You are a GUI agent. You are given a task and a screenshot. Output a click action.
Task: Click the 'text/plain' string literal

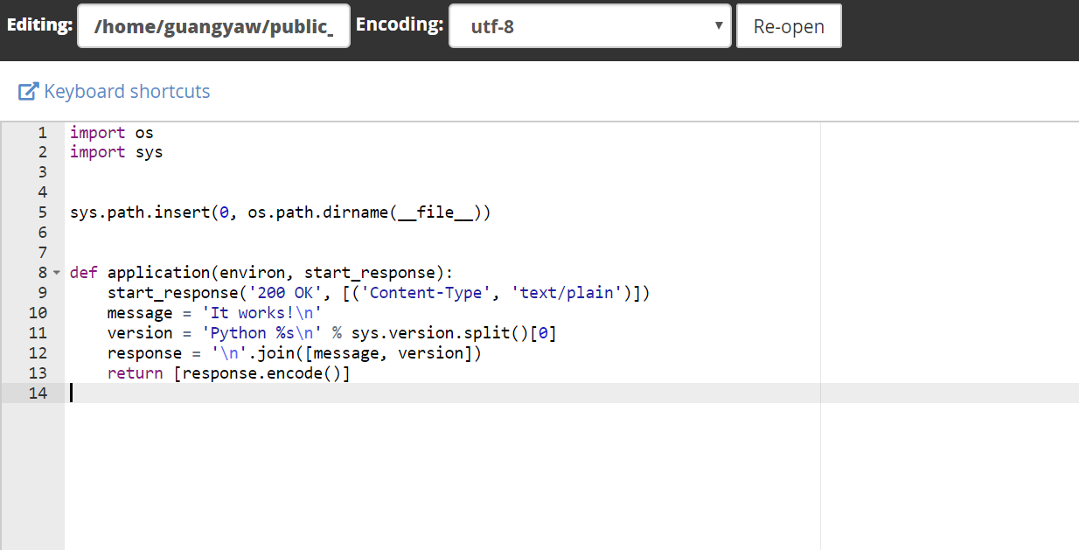[567, 293]
